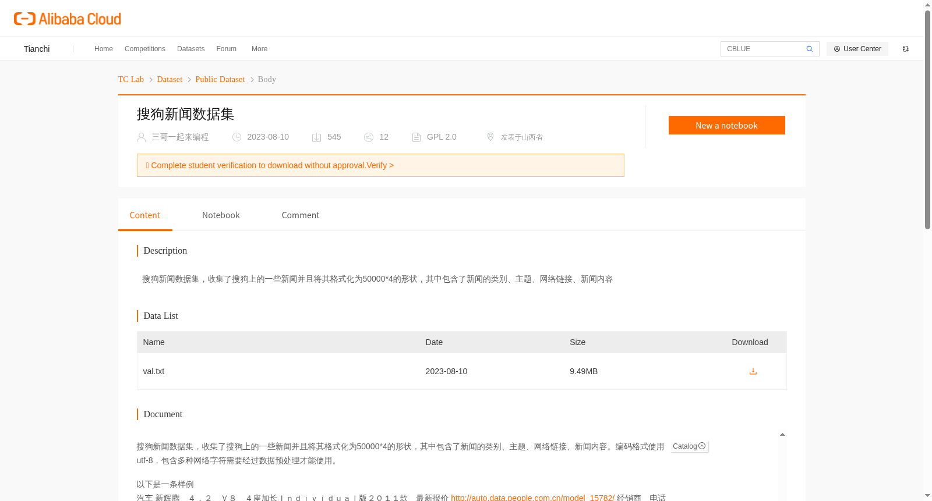Viewport: 932px width, 501px height.
Task: Click the dataset title 搜狗新闻数据集
Action: pos(185,114)
